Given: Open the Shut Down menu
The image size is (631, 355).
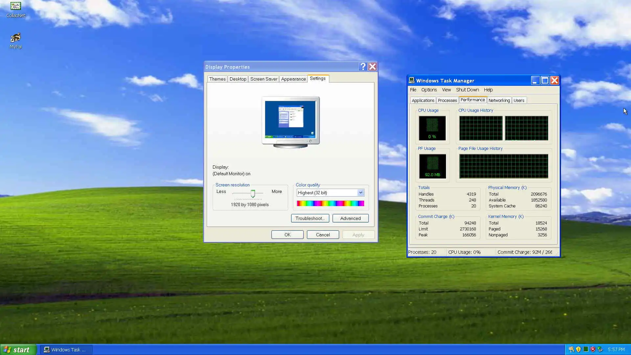Looking at the screenshot, I should 467,90.
